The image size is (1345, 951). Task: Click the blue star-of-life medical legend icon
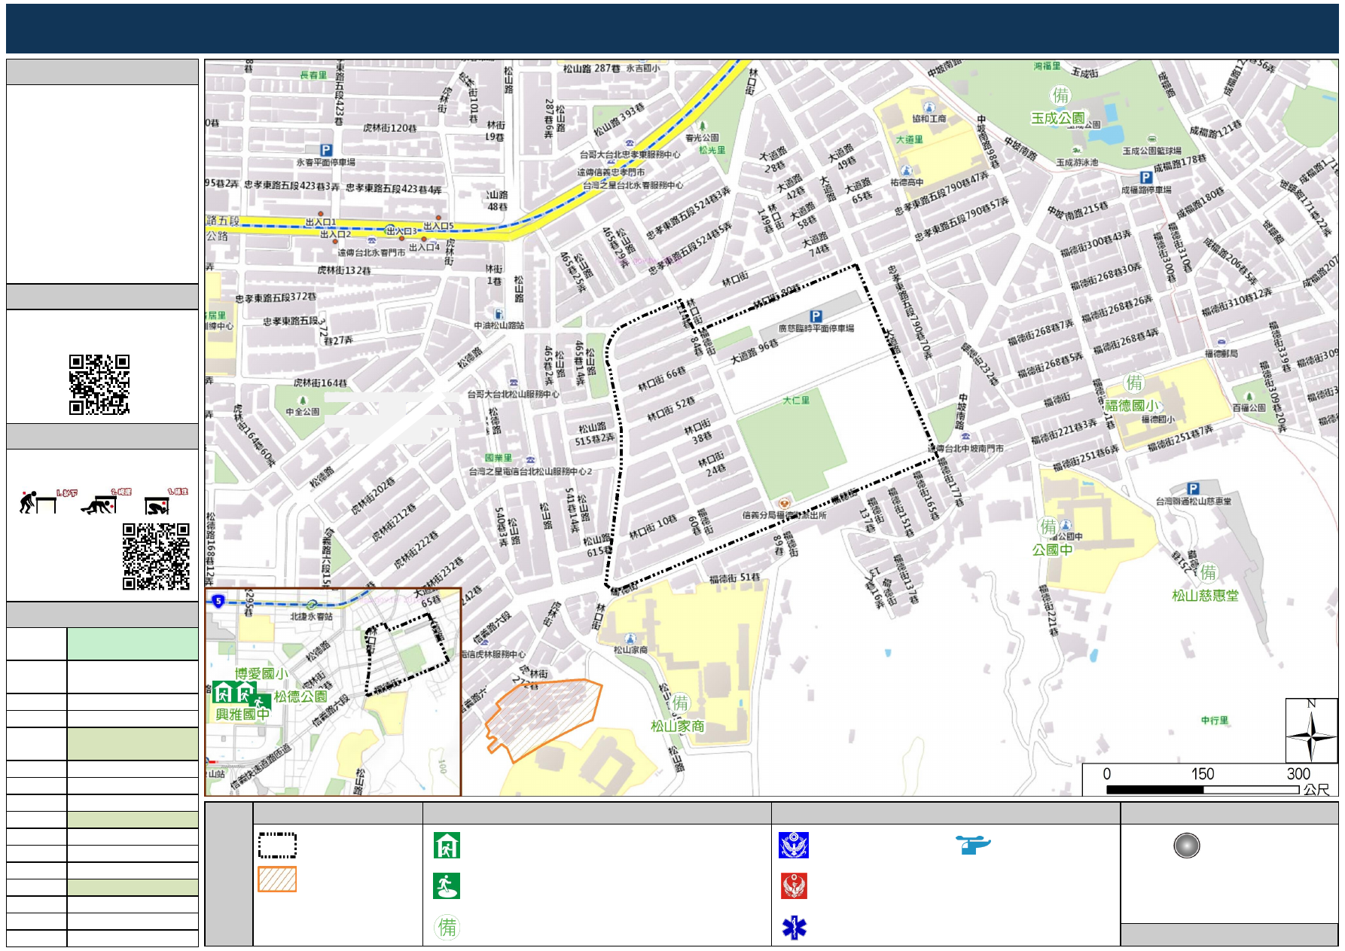point(794,928)
